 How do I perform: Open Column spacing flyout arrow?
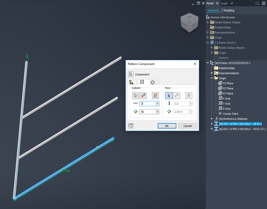(x=157, y=112)
